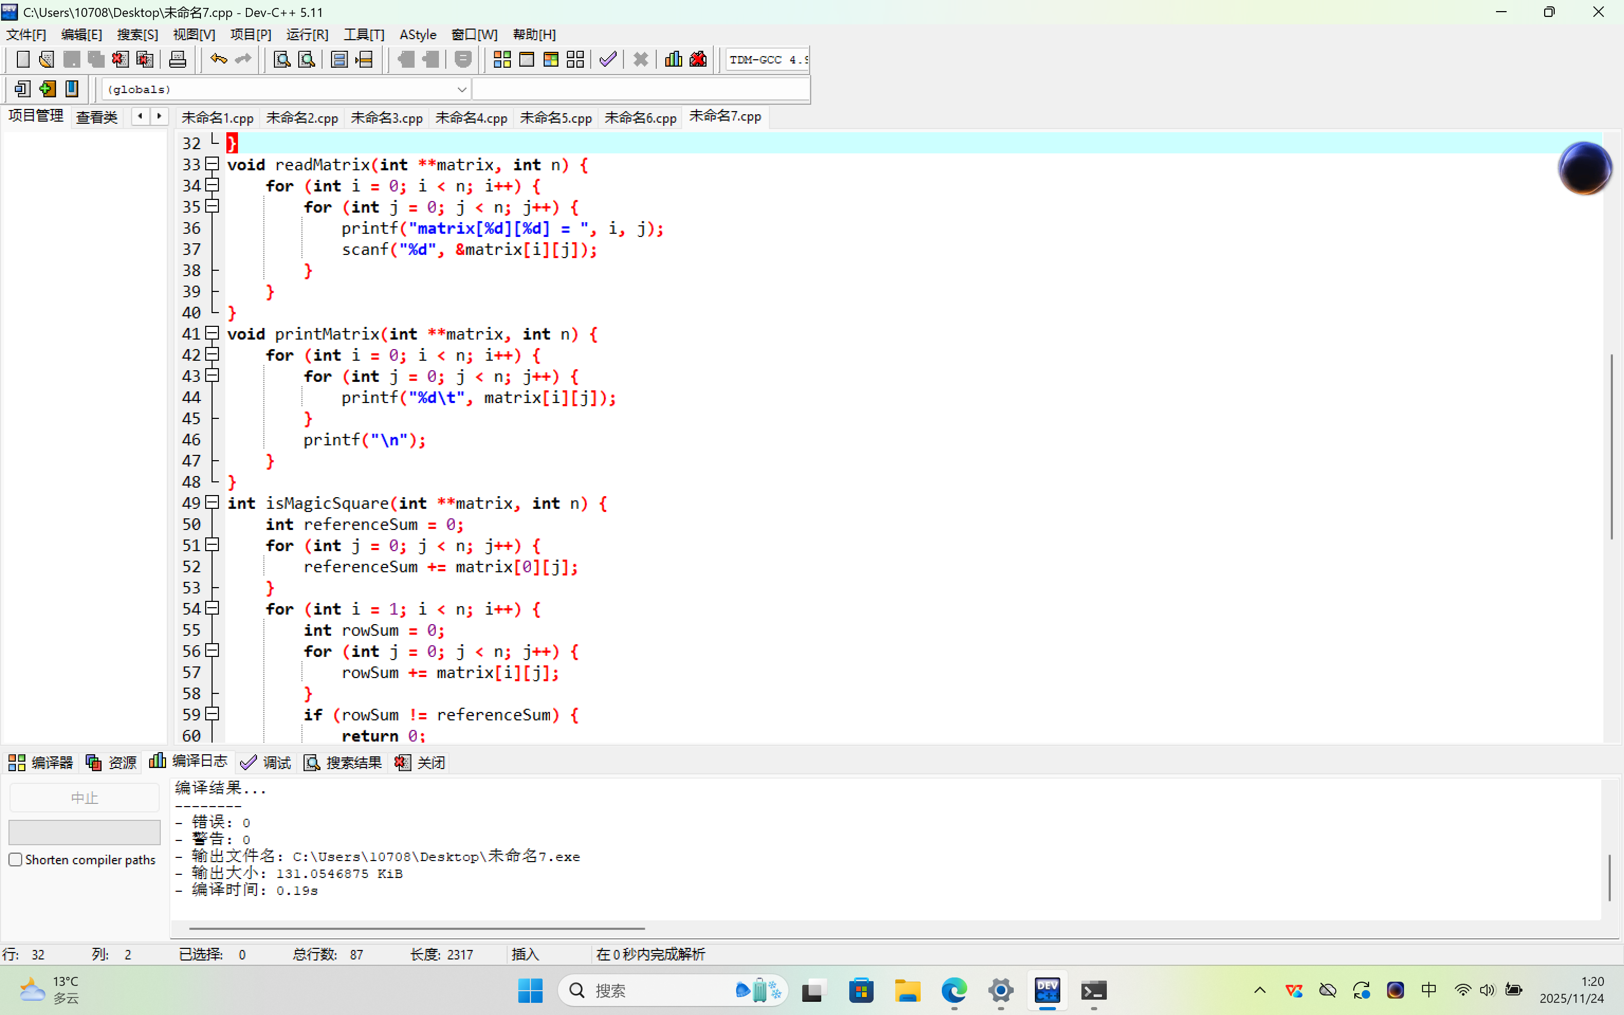
Task: Open the (globals) scope dropdown
Action: (462, 89)
